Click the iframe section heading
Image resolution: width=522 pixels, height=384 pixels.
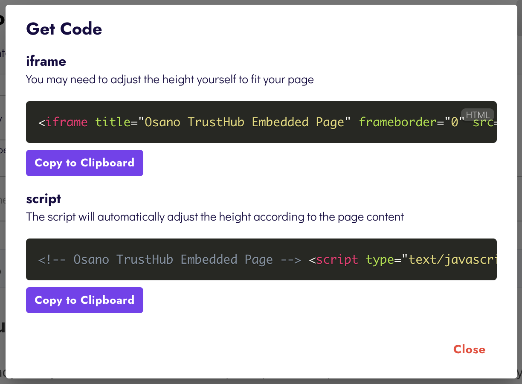tap(46, 61)
